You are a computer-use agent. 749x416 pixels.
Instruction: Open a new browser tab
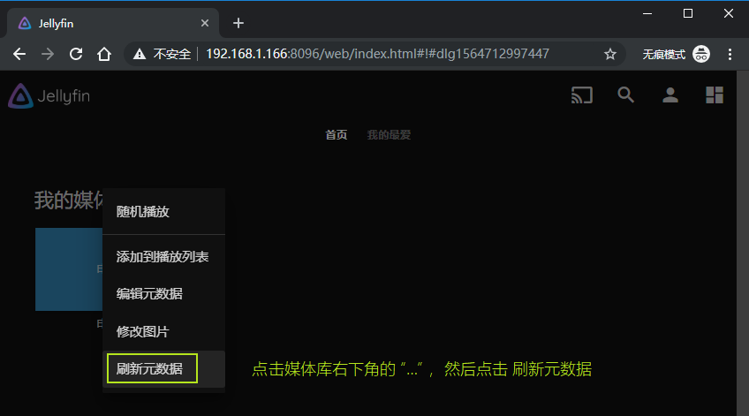[x=238, y=23]
